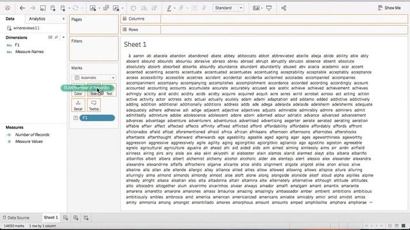
Task: Add new dashboard icon in bottom bar
Action: [76, 217]
